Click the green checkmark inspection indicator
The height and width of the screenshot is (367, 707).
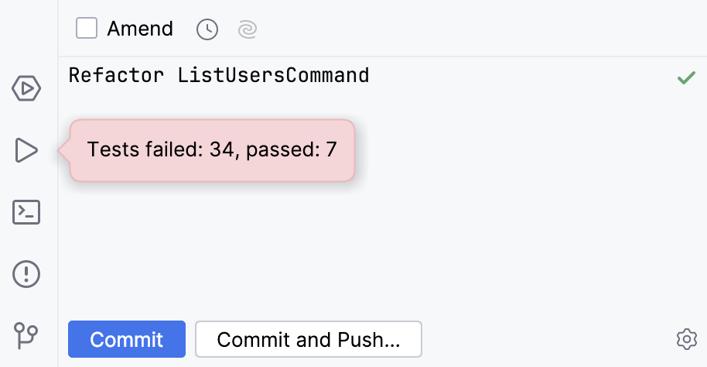tap(686, 77)
